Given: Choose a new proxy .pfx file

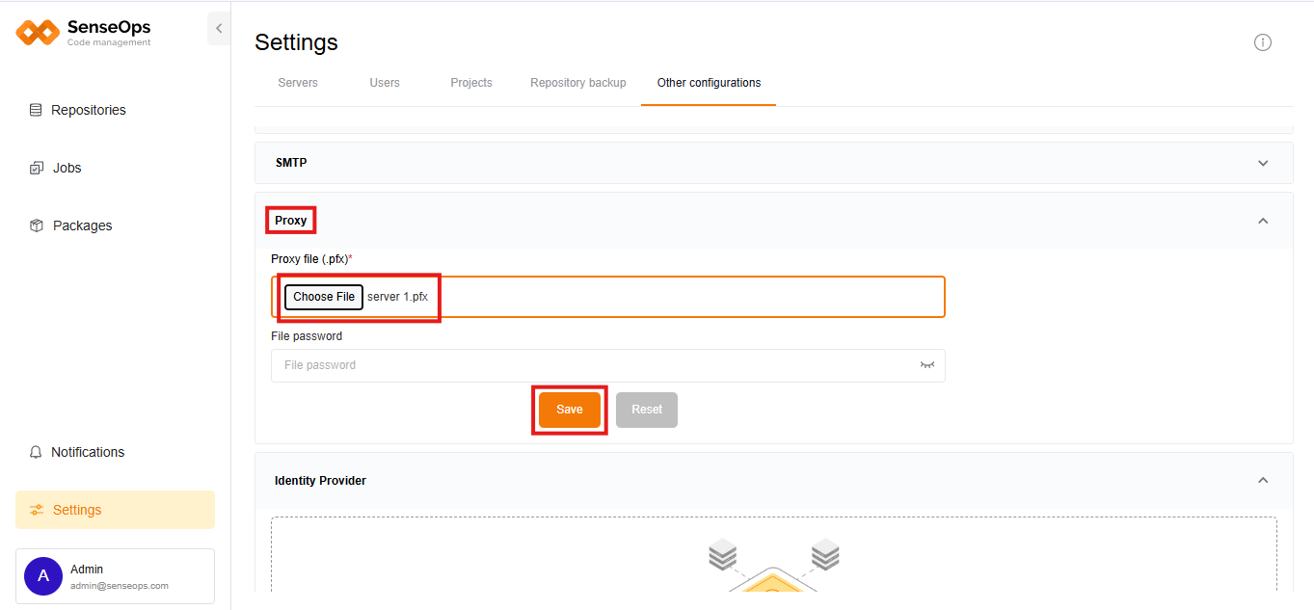Looking at the screenshot, I should tap(323, 296).
